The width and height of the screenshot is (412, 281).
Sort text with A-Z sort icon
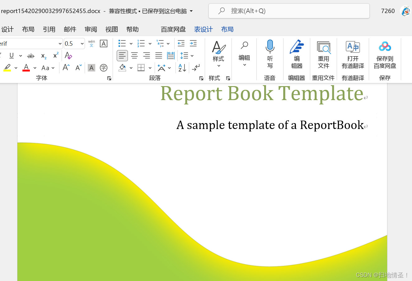click(182, 67)
